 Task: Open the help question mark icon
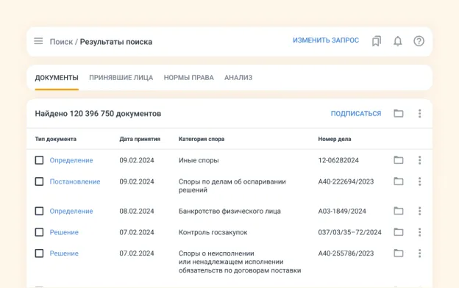click(x=419, y=41)
